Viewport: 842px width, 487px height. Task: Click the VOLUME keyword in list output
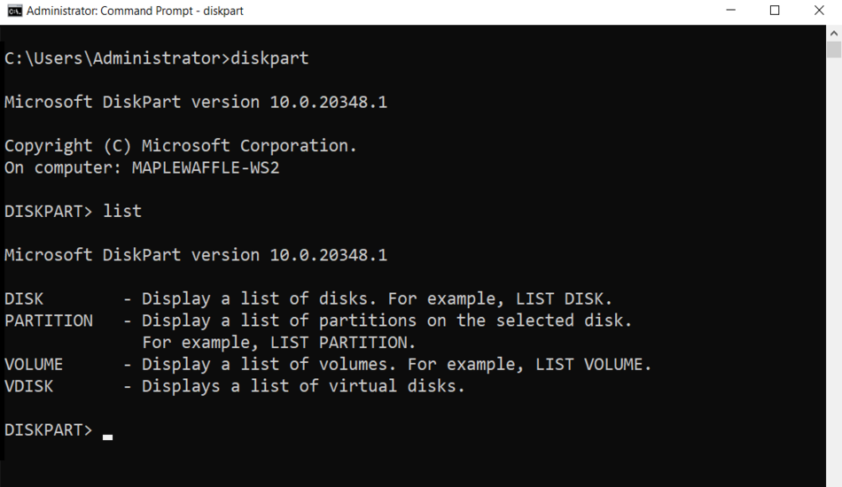click(34, 365)
